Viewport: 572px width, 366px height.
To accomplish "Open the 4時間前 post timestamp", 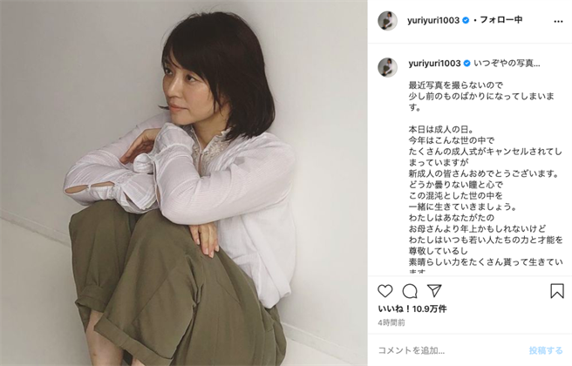I will (x=391, y=322).
